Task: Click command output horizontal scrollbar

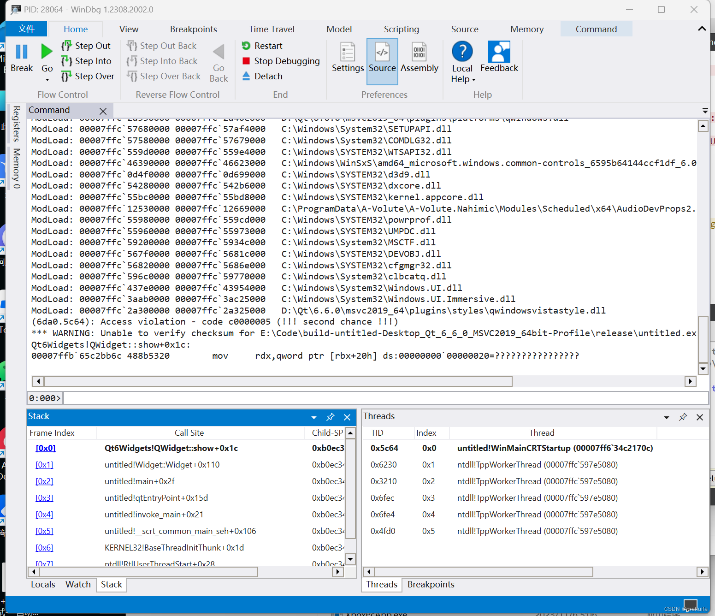Action: tap(278, 381)
